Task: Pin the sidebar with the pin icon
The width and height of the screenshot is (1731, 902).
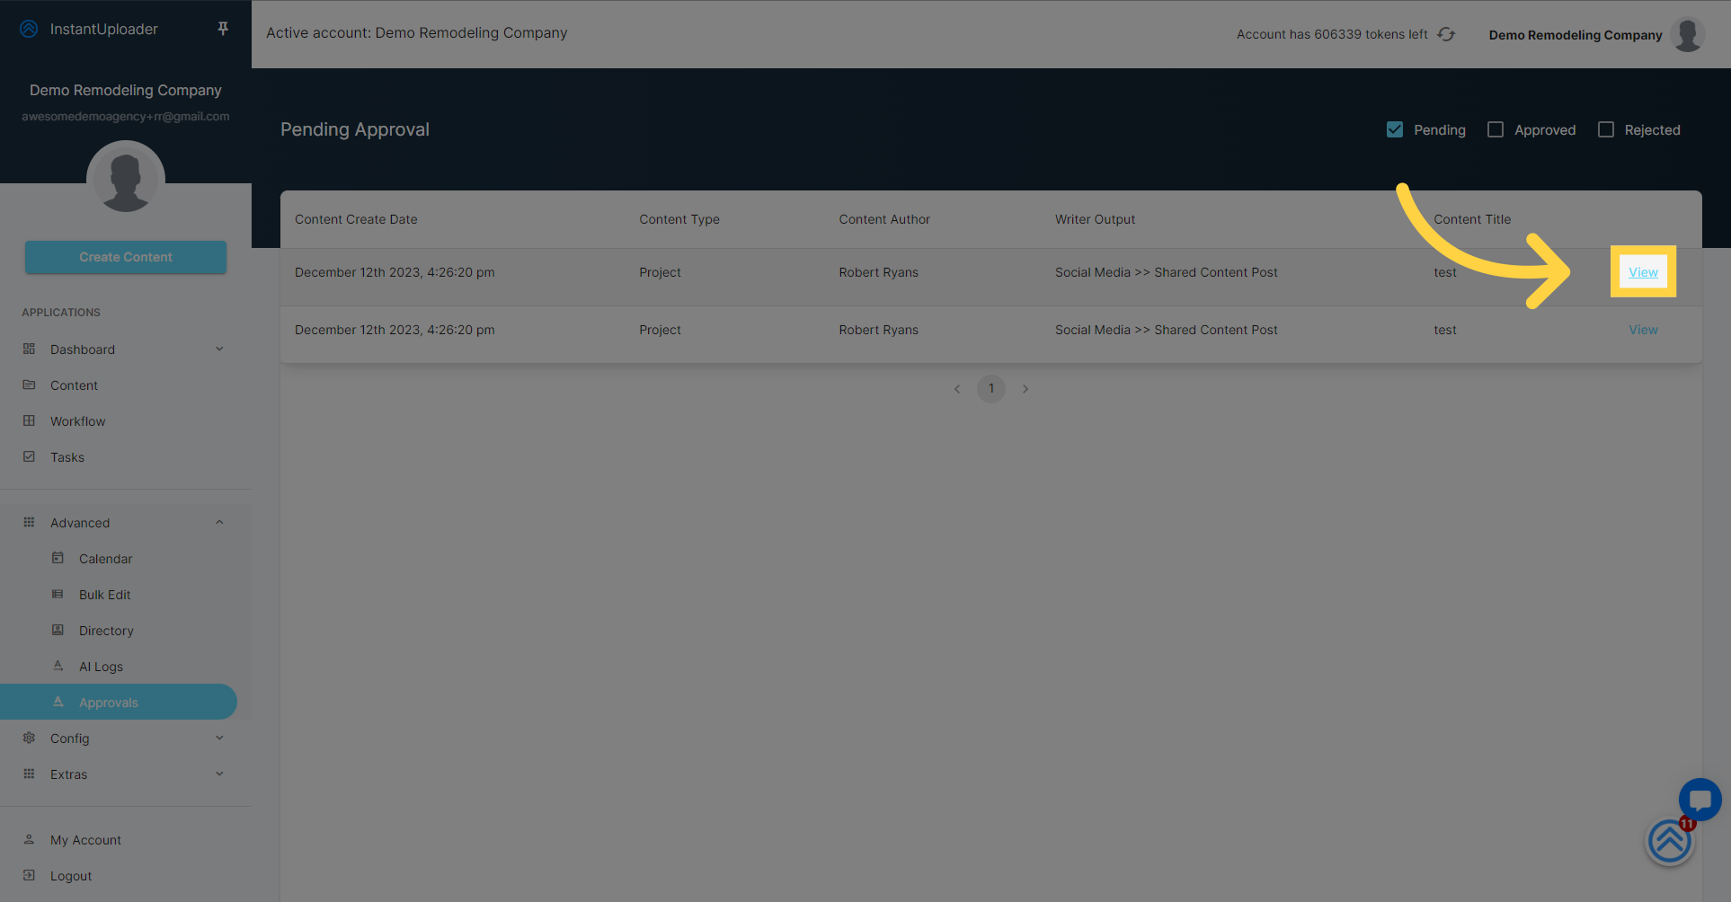Action: click(223, 29)
